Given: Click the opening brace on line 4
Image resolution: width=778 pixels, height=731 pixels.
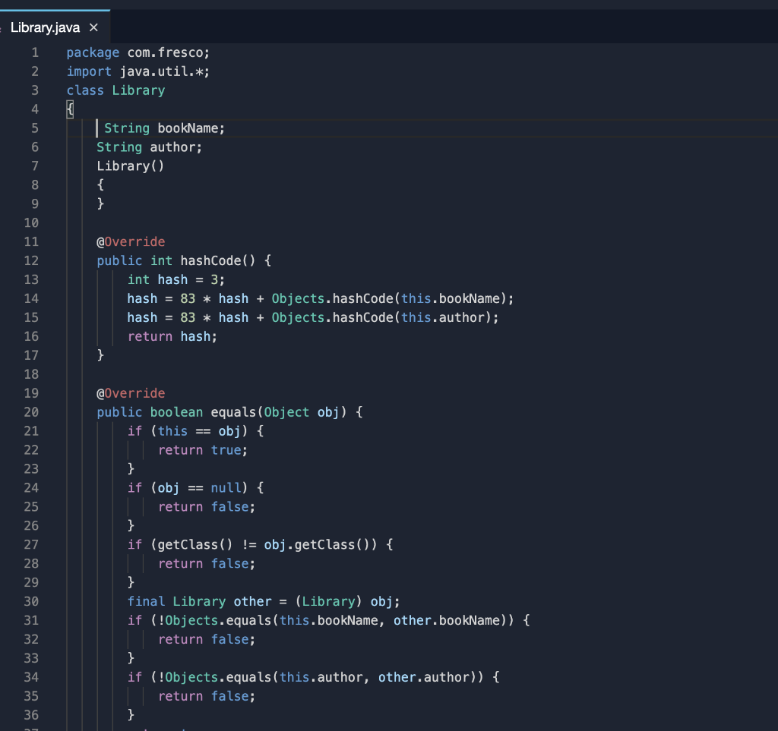Looking at the screenshot, I should pyautogui.click(x=69, y=109).
